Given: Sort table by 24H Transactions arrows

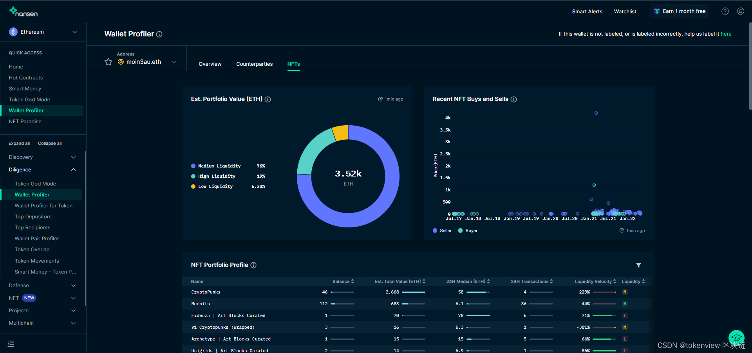Looking at the screenshot, I should (551, 281).
